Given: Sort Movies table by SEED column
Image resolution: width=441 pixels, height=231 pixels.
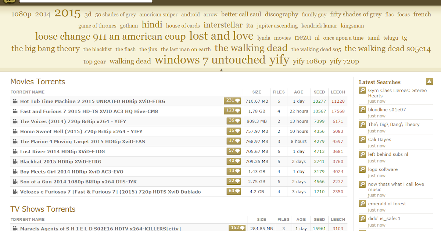Looking at the screenshot, I should 319,92.
